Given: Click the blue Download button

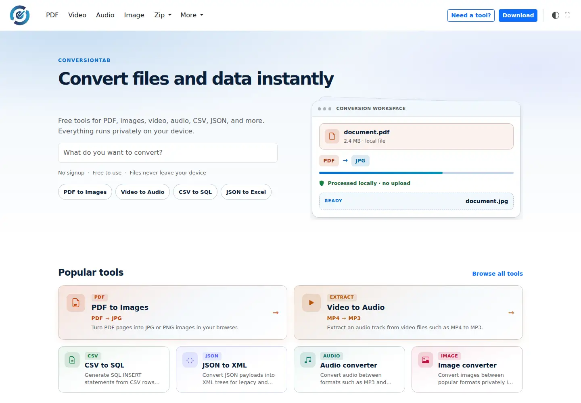Looking at the screenshot, I should point(518,15).
